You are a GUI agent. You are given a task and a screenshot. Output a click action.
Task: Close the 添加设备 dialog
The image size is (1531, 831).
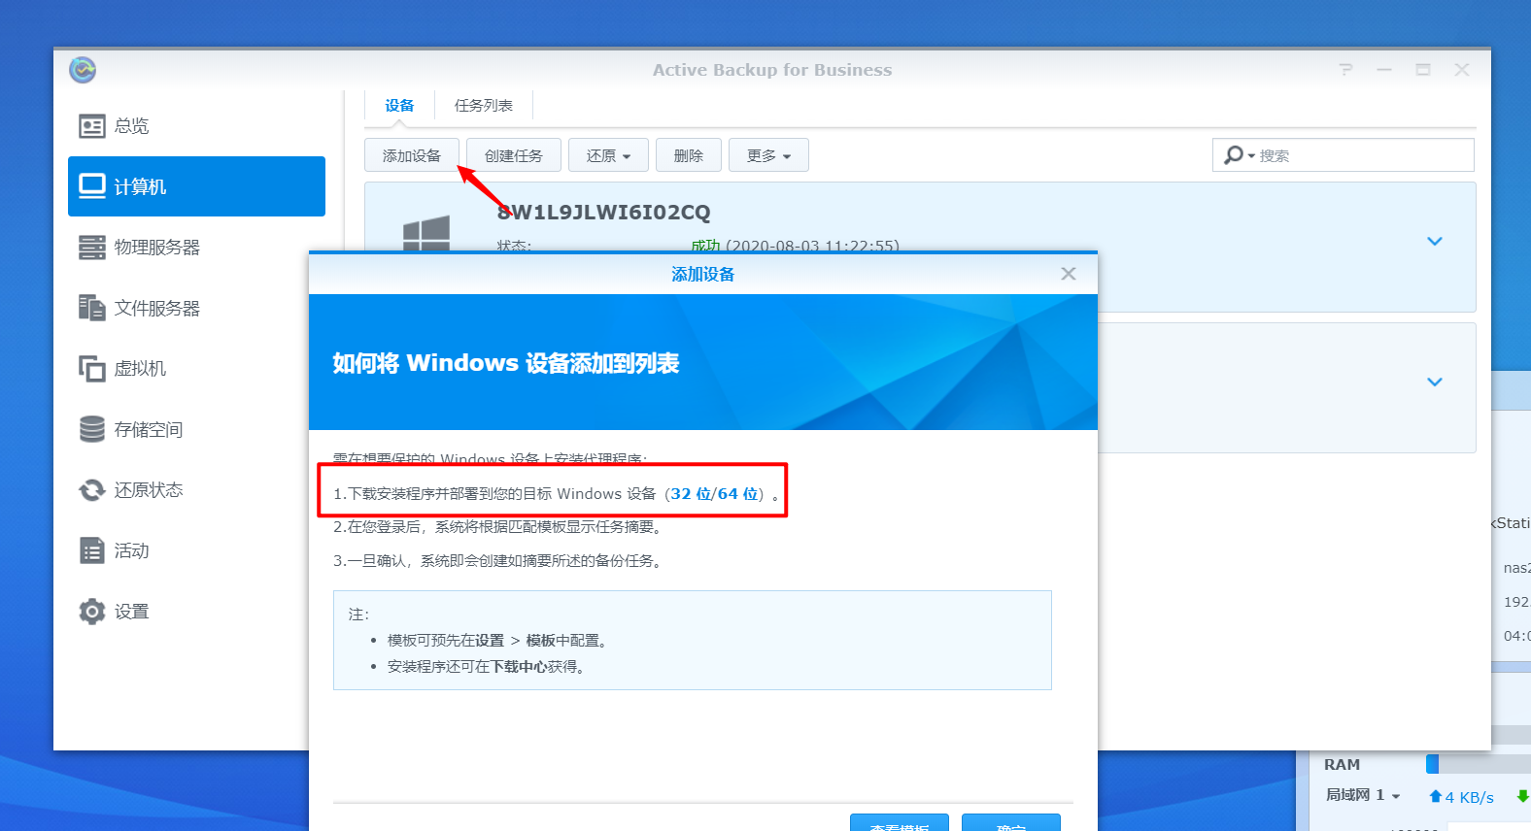[x=1069, y=274]
